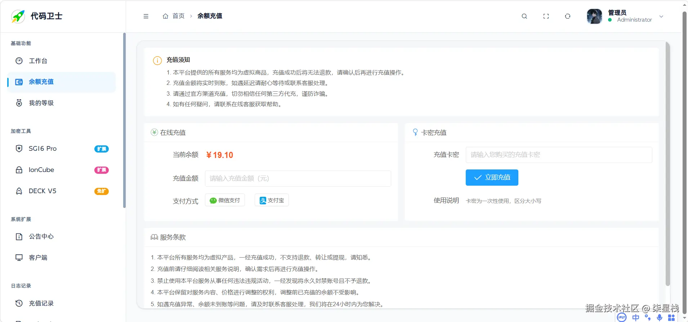Click the yen icon beside 在线充值

[154, 132]
